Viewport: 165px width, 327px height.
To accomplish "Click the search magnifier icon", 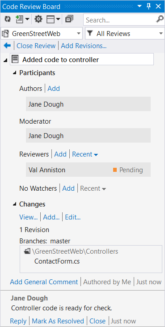I will [160, 20].
